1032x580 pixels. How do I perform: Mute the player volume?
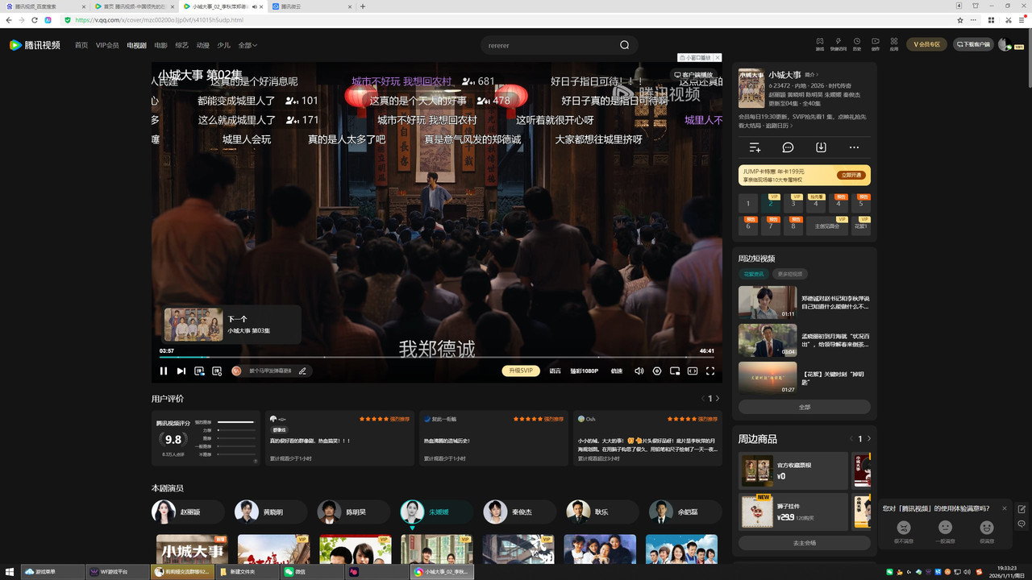(639, 371)
